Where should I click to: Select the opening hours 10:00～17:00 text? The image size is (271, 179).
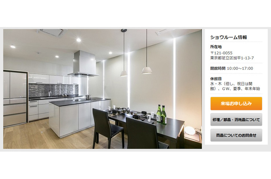[240, 68]
